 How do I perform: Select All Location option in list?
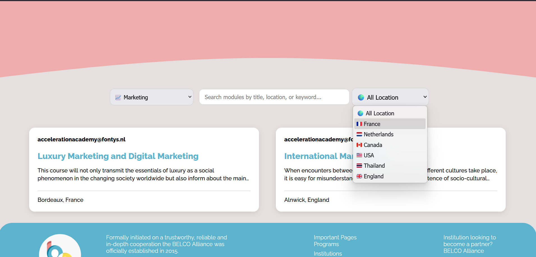pos(380,113)
